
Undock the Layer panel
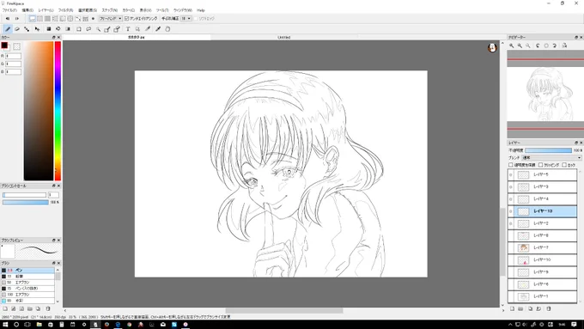coord(576,143)
